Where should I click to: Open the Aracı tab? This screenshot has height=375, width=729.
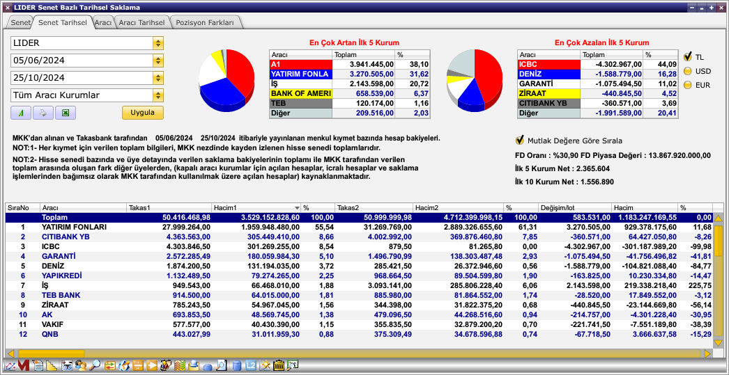pos(102,22)
